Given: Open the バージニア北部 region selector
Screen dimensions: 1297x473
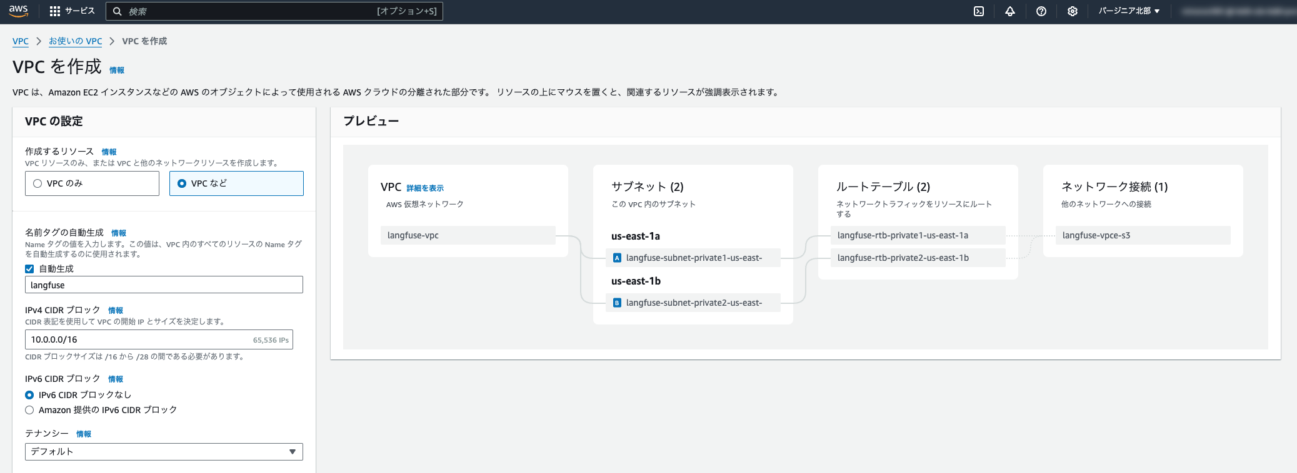Looking at the screenshot, I should 1129,11.
